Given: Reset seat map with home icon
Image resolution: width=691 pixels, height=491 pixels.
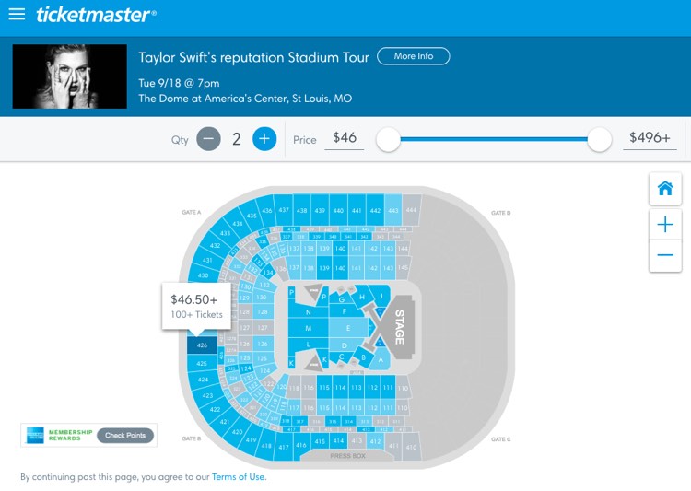Looking at the screenshot, I should pyautogui.click(x=665, y=189).
